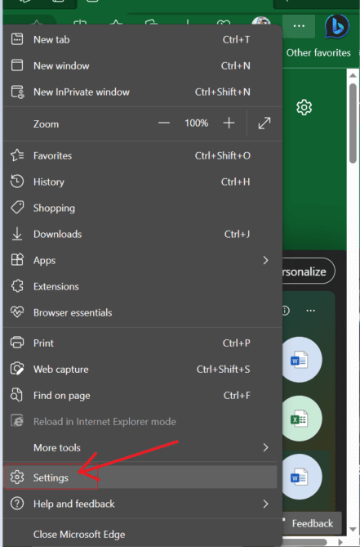Enter full screen via the expand arrows icon
The image size is (360, 547).
[264, 123]
